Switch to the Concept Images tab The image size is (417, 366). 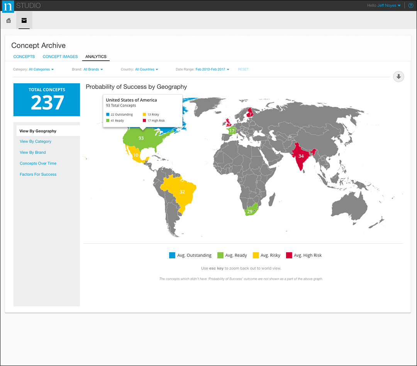coord(60,57)
